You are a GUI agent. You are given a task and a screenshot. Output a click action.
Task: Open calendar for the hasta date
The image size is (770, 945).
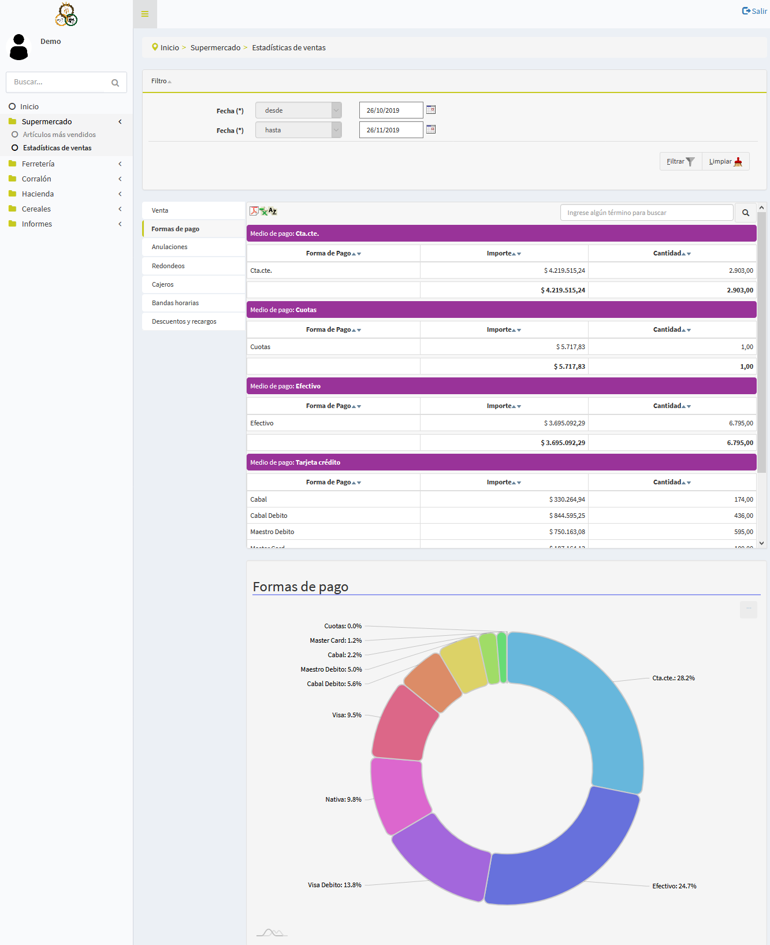point(431,129)
